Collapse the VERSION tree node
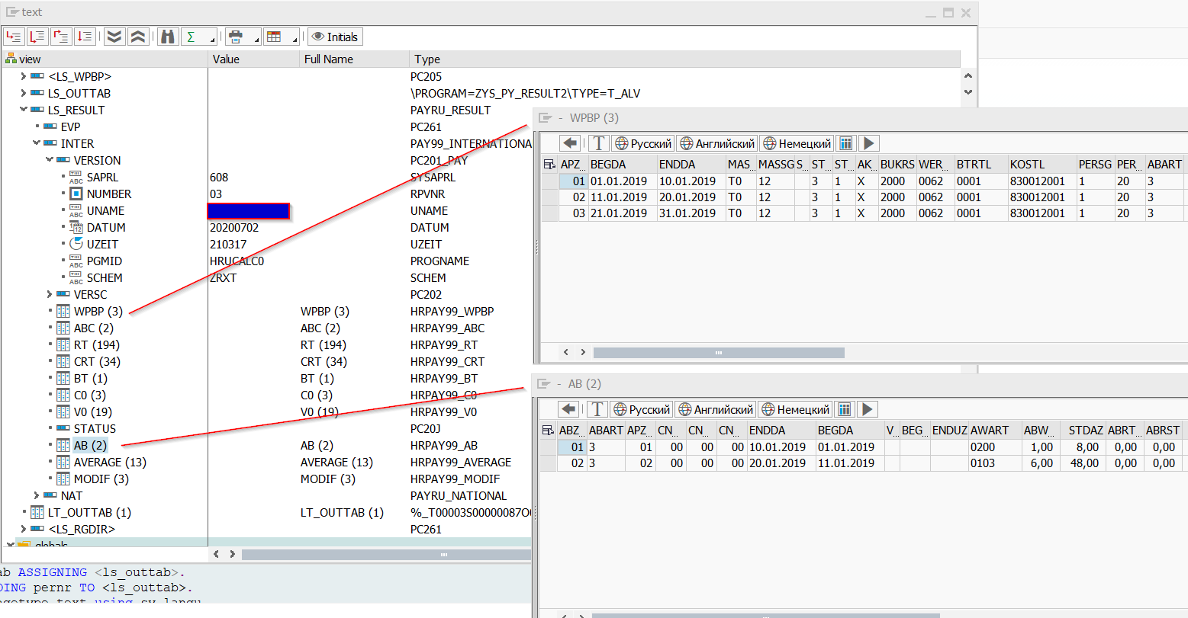 (x=50, y=160)
